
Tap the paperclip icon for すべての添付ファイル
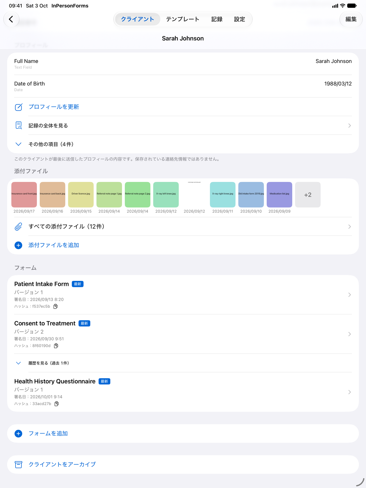(x=18, y=227)
